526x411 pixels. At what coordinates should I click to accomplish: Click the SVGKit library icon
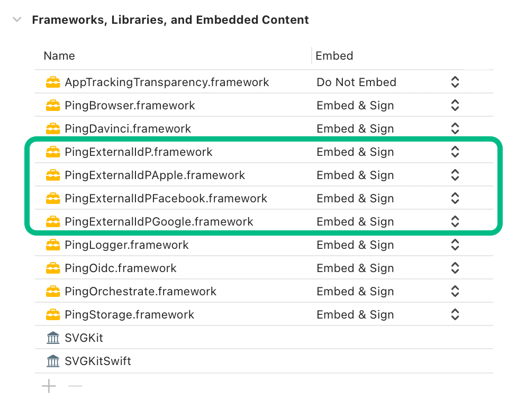click(x=53, y=338)
